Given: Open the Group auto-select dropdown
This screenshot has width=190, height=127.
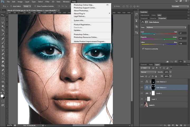Looking at the screenshot, I should [27, 6].
